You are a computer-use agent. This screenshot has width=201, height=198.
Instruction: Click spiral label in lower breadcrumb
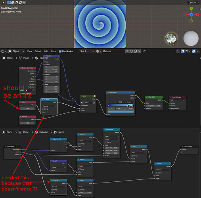[x=61, y=132]
